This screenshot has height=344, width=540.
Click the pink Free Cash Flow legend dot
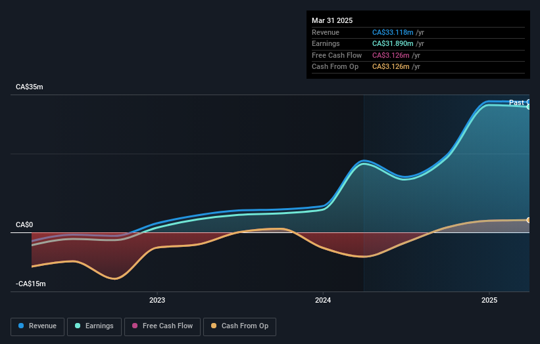(x=135, y=326)
